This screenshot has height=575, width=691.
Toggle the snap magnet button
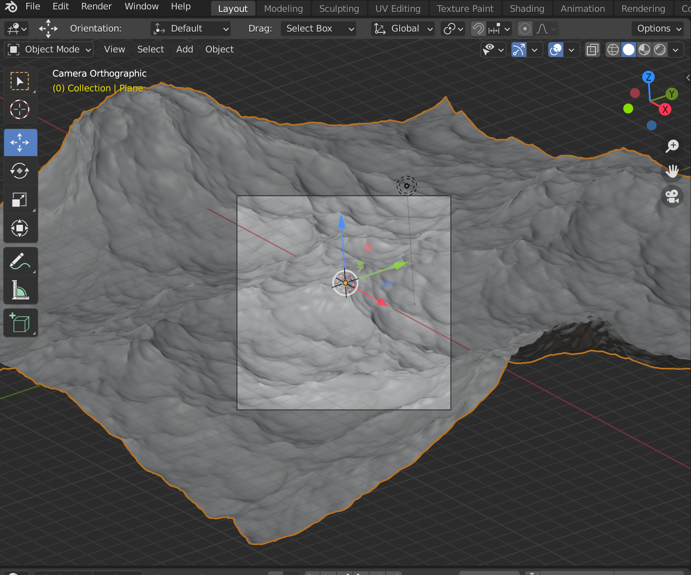click(478, 29)
